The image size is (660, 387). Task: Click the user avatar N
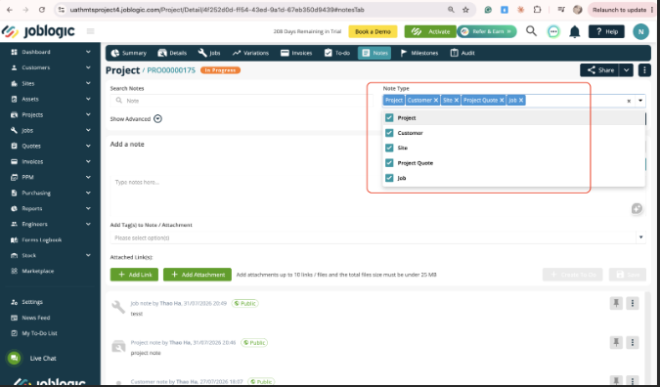pos(640,31)
